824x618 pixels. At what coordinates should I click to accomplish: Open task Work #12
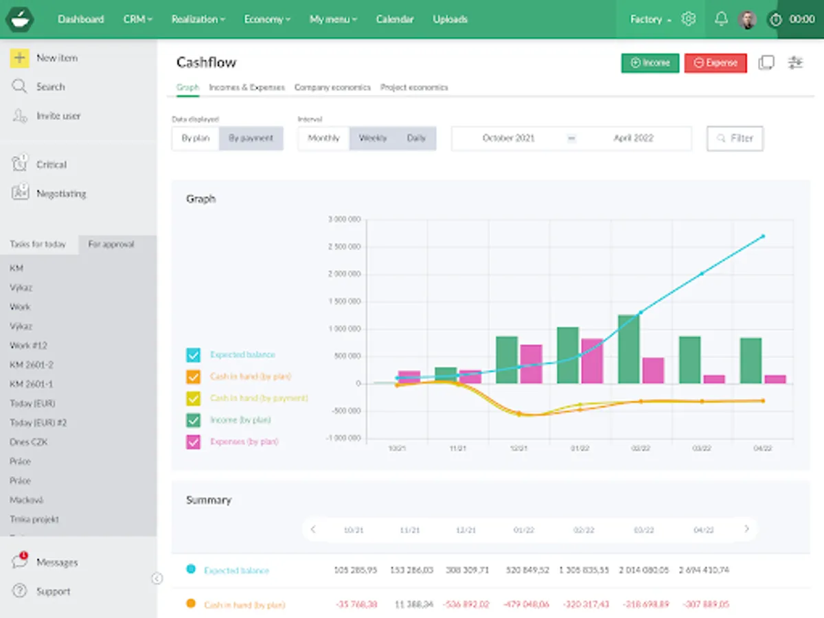[x=29, y=345]
